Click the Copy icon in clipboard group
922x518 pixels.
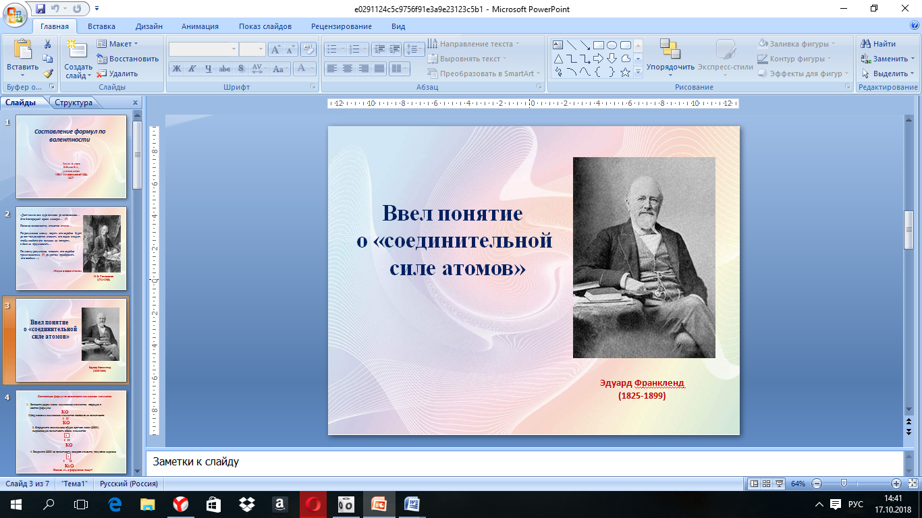[48, 59]
